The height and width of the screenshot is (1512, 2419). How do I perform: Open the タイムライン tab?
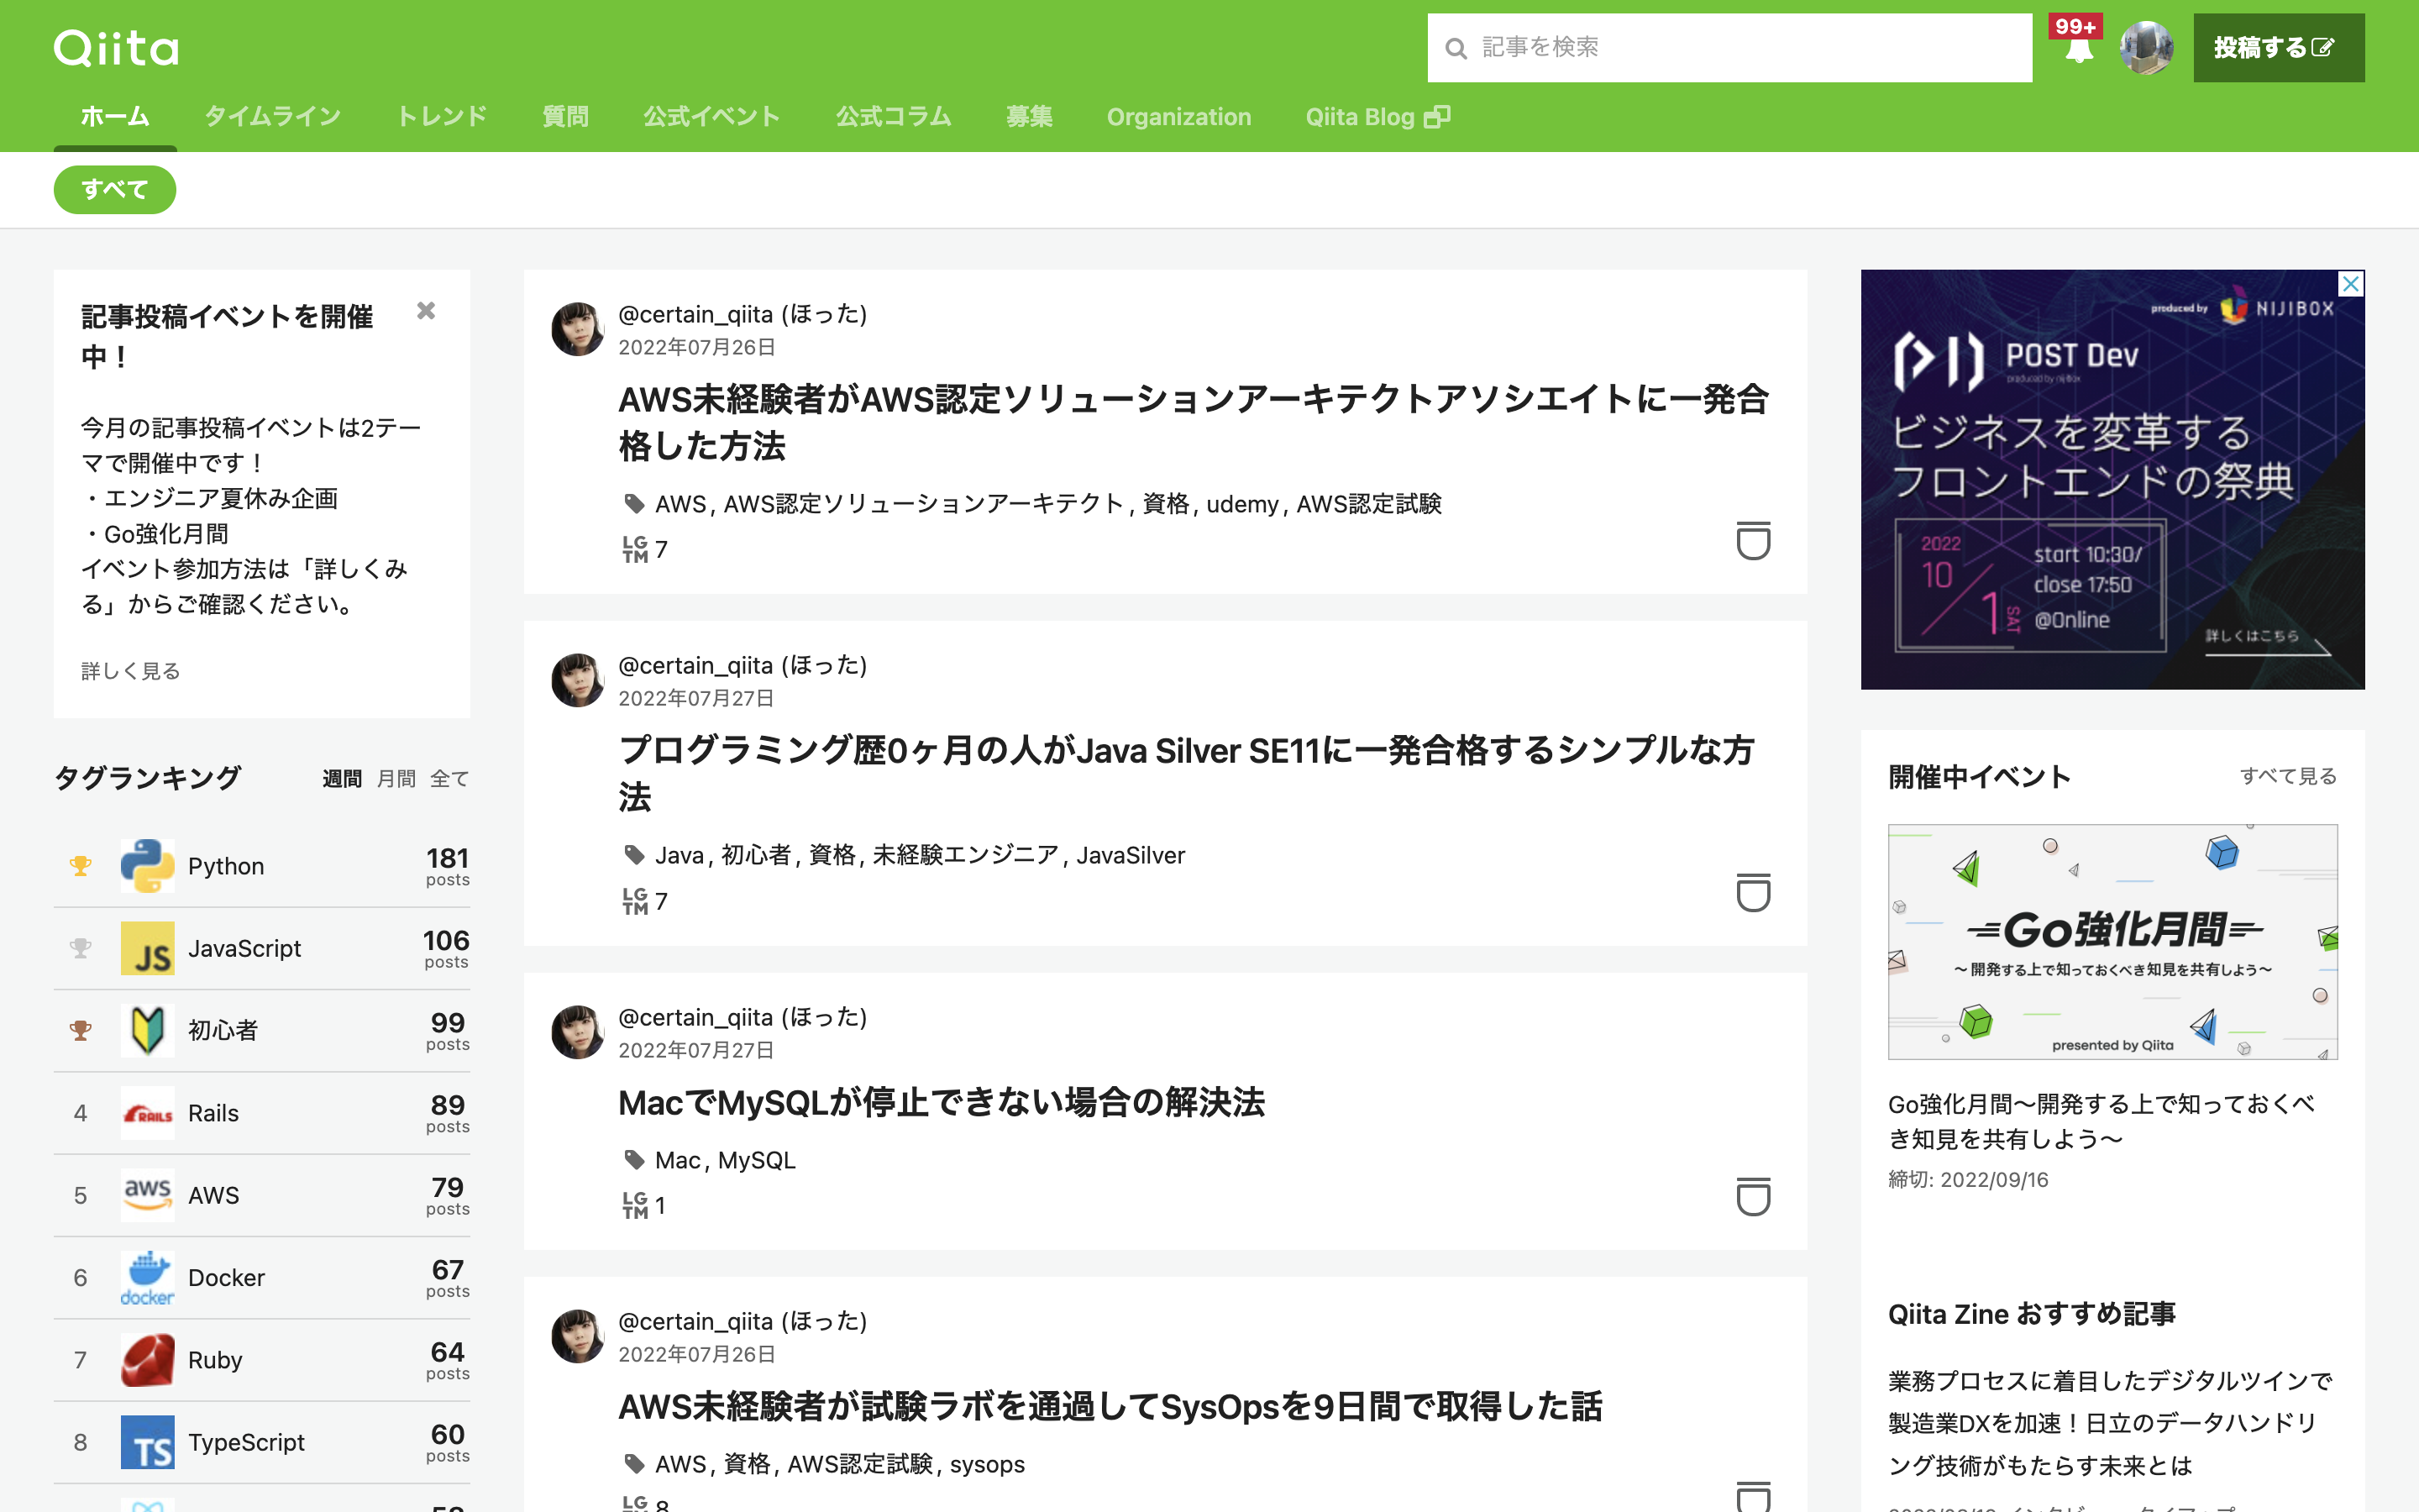click(x=273, y=117)
